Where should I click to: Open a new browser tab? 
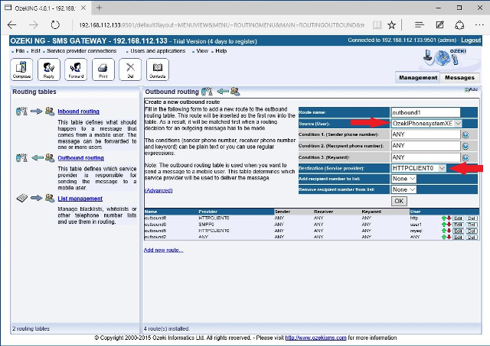tap(99, 8)
